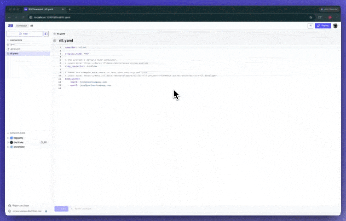Viewport: 346px width, 221px height.
Task: Click the display_name line in editor
Action: (77, 54)
